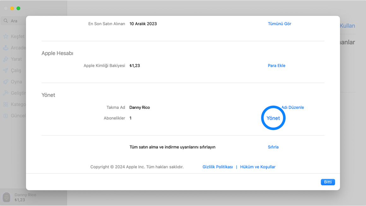Click the Copyright 2024 Apple Inc. text
The width and height of the screenshot is (366, 206).
(137, 167)
